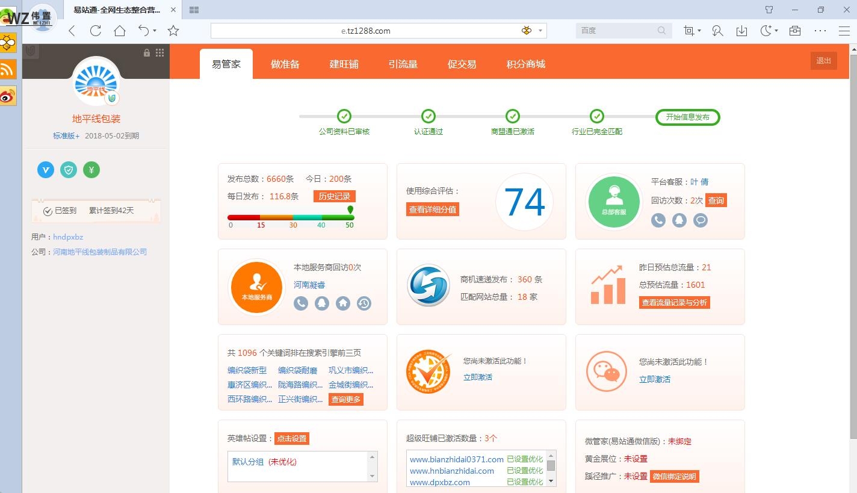Image resolution: width=857 pixels, height=493 pixels.
Task: Click the blue V badge under profile
Action: 46,170
